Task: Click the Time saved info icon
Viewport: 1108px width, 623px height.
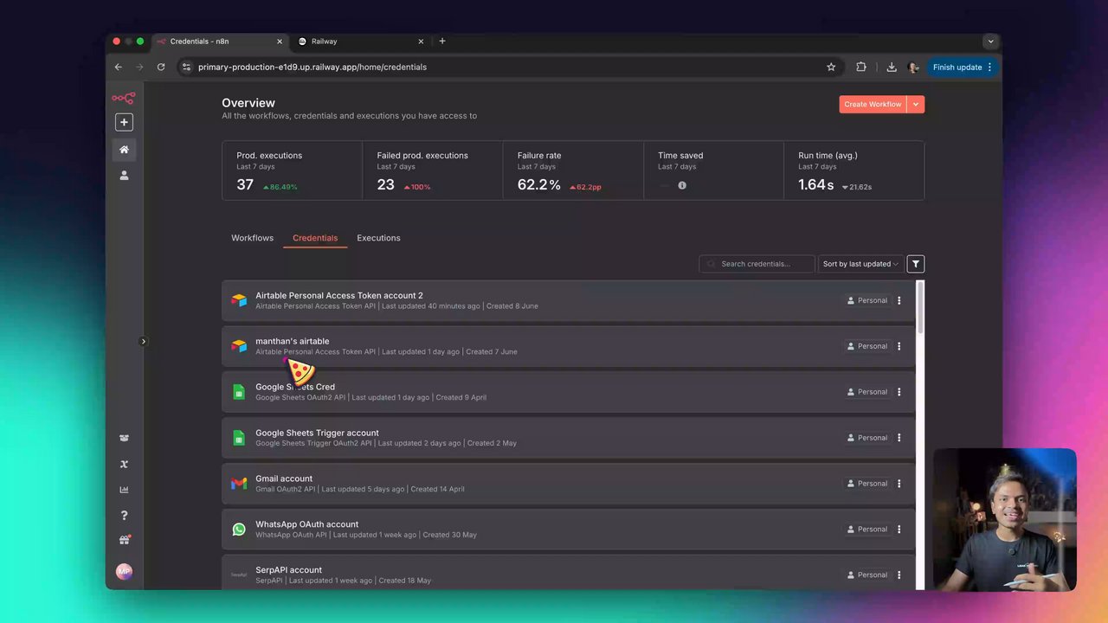Action: (x=682, y=185)
